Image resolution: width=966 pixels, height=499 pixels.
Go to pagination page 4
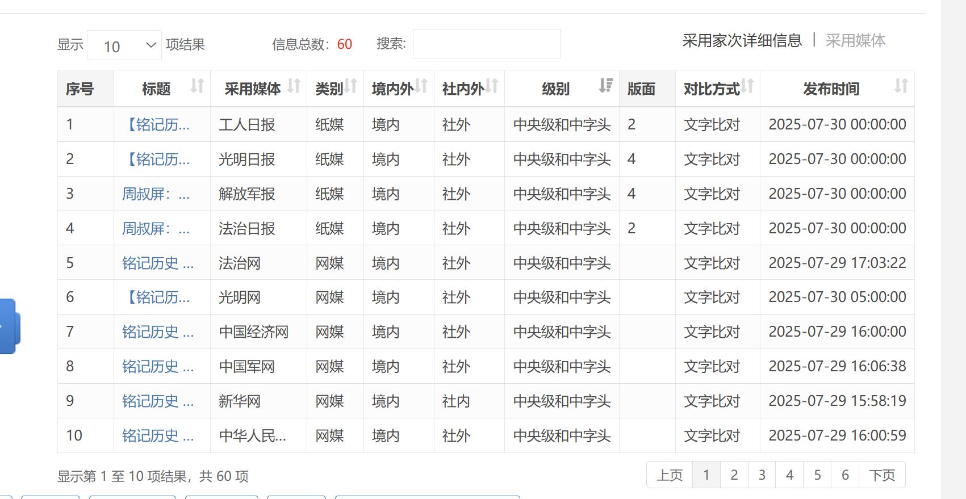tap(790, 475)
